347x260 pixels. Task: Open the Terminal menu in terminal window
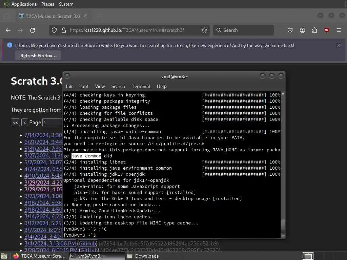click(x=141, y=86)
